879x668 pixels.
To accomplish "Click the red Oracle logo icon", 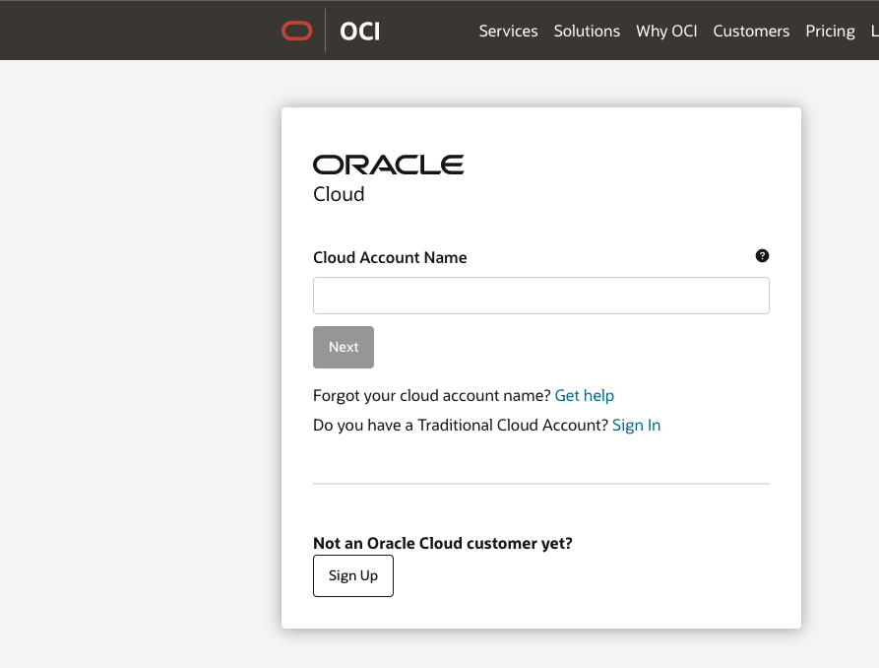I will (x=296, y=30).
